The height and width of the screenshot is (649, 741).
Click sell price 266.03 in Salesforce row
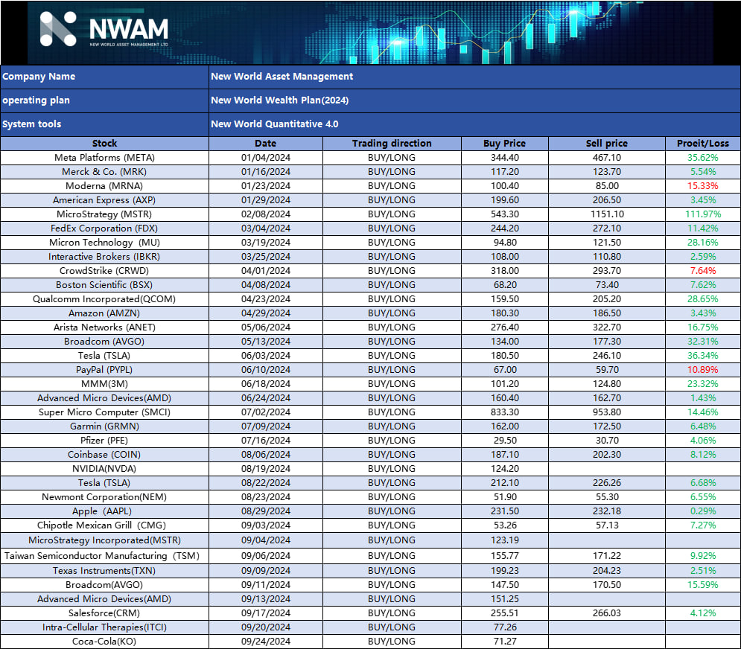[x=607, y=613]
